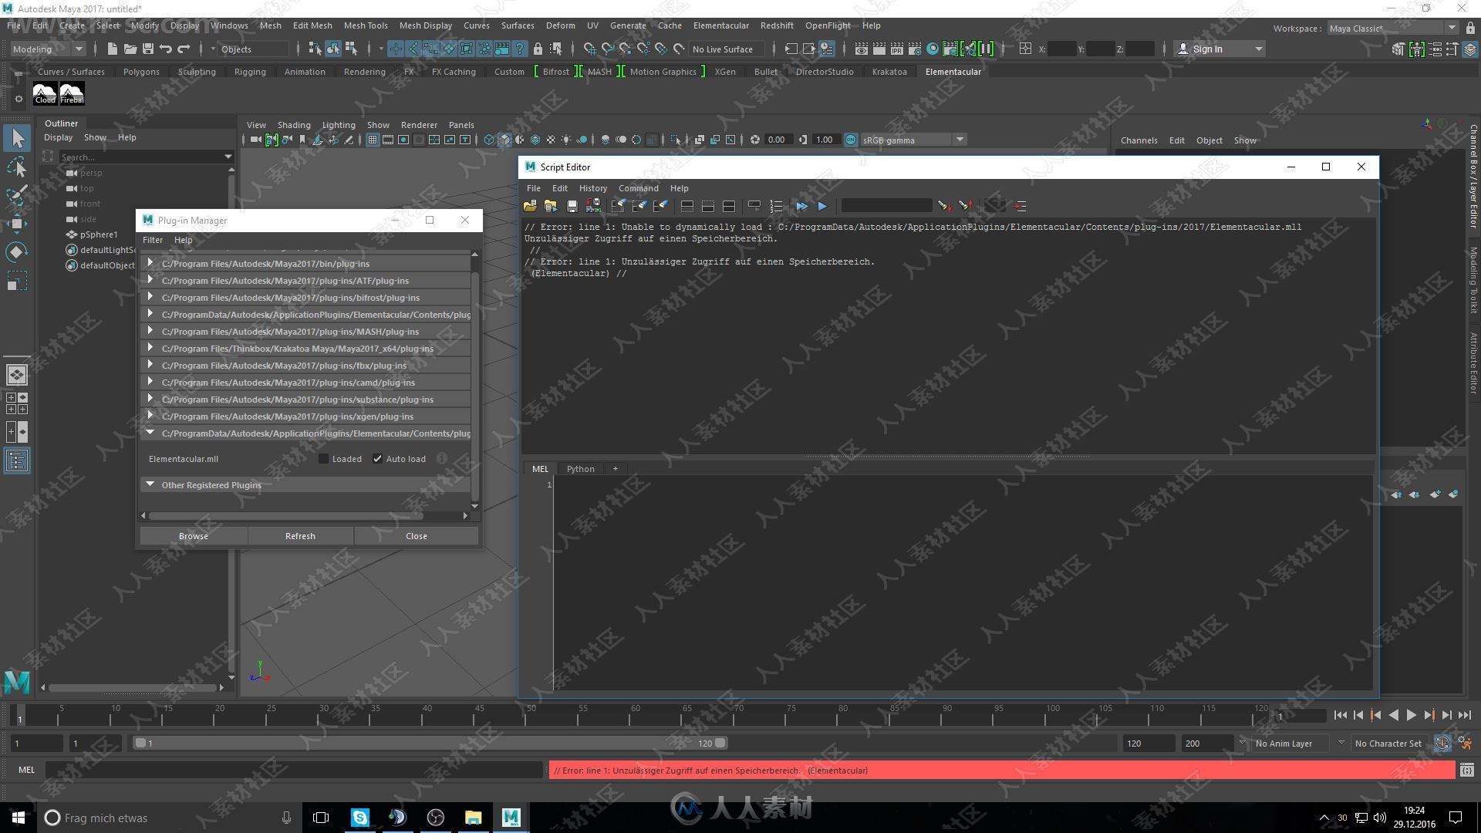Viewport: 1481px width, 833px height.
Task: Uncheck Auto load for Elementacular.mll
Action: 377,459
